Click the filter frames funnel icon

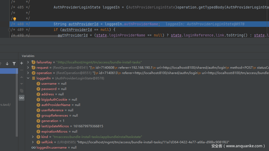(x=14, y=64)
